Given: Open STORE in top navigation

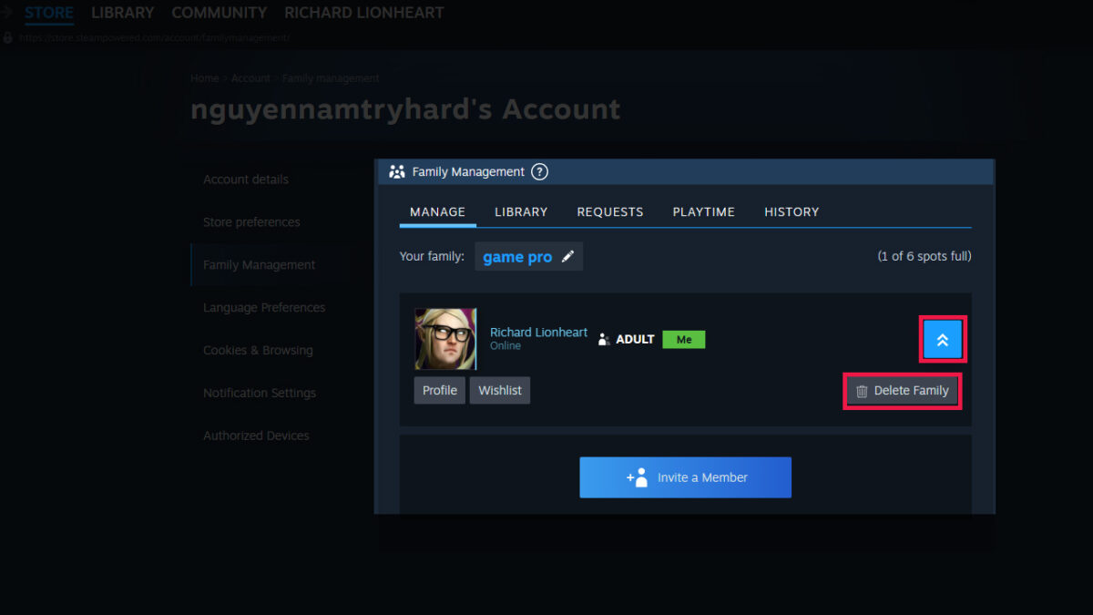Looking at the screenshot, I should pos(49,13).
